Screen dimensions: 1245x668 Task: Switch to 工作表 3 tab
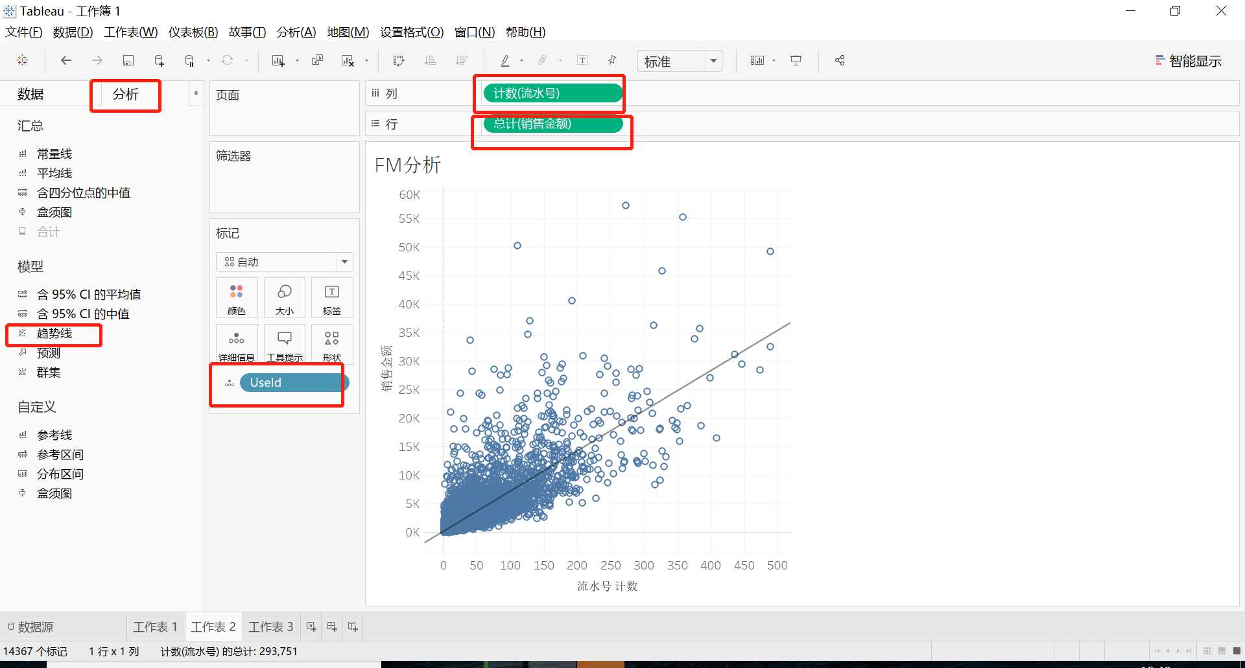[271, 627]
